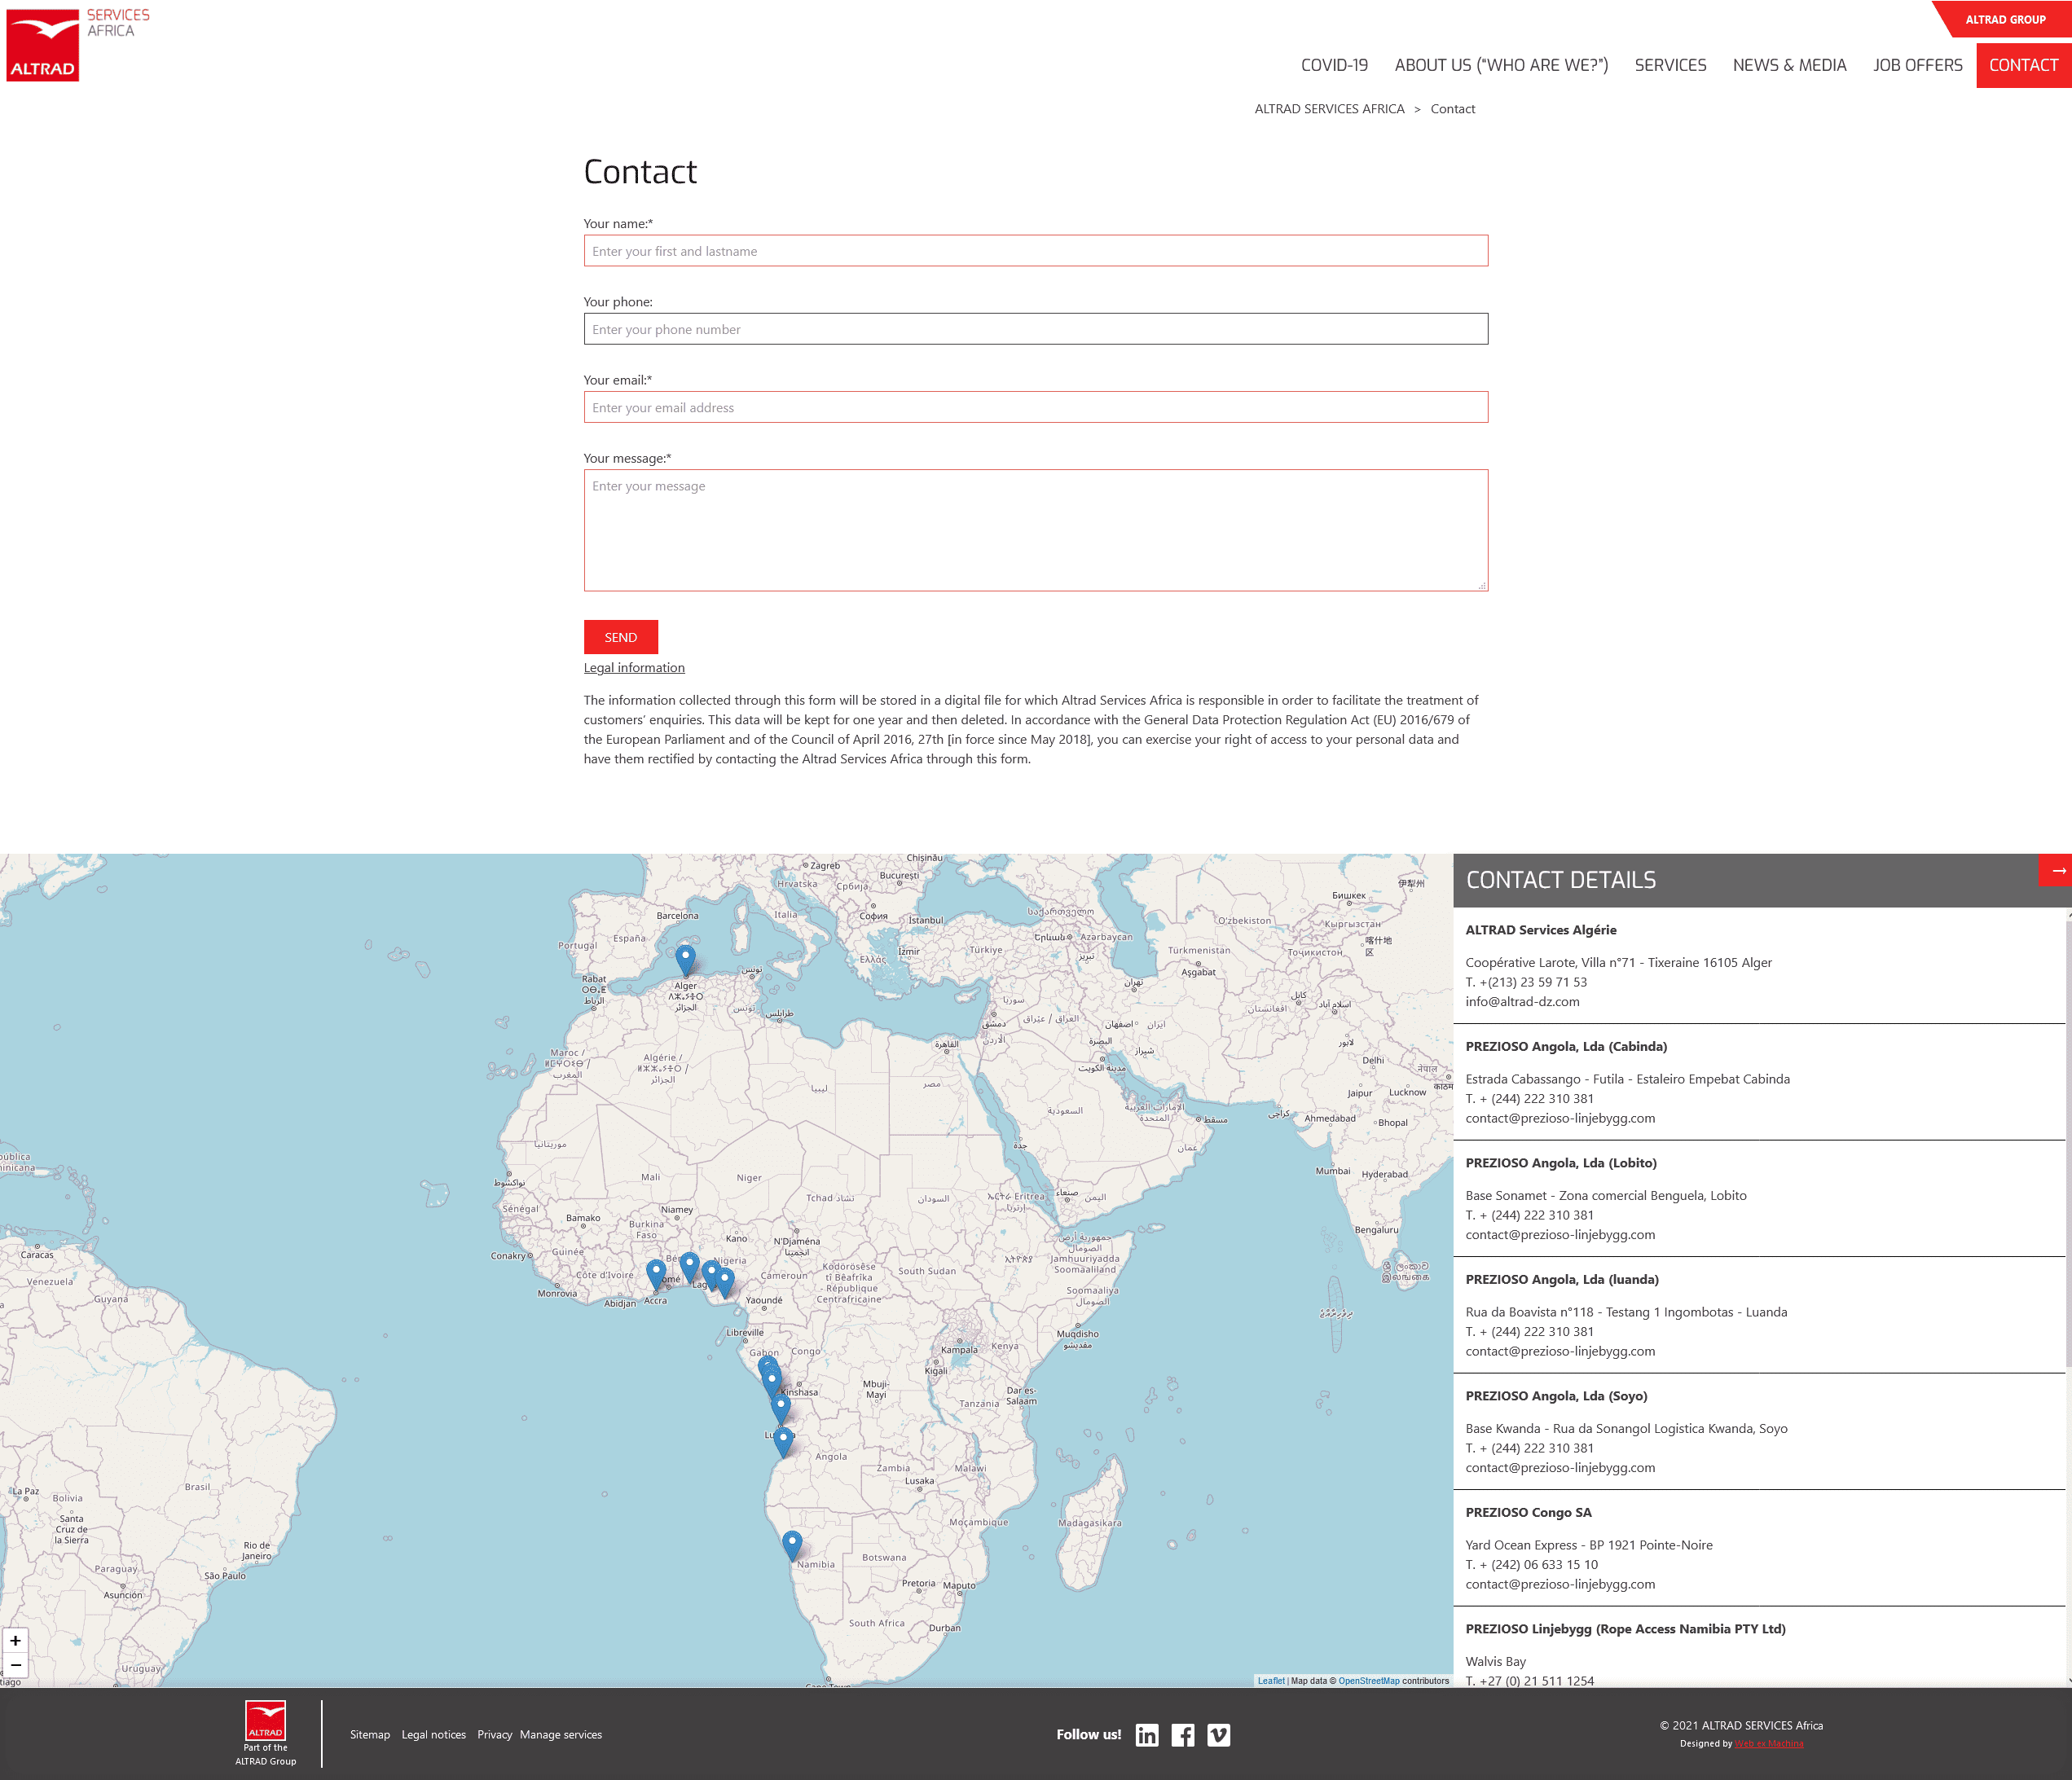Click PREZIOSO Linjebygg Rope Access Namibia heading
The width and height of the screenshot is (2072, 1780).
click(x=1625, y=1629)
